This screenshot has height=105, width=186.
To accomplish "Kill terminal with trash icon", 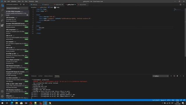I will pyautogui.click(x=177, y=76).
